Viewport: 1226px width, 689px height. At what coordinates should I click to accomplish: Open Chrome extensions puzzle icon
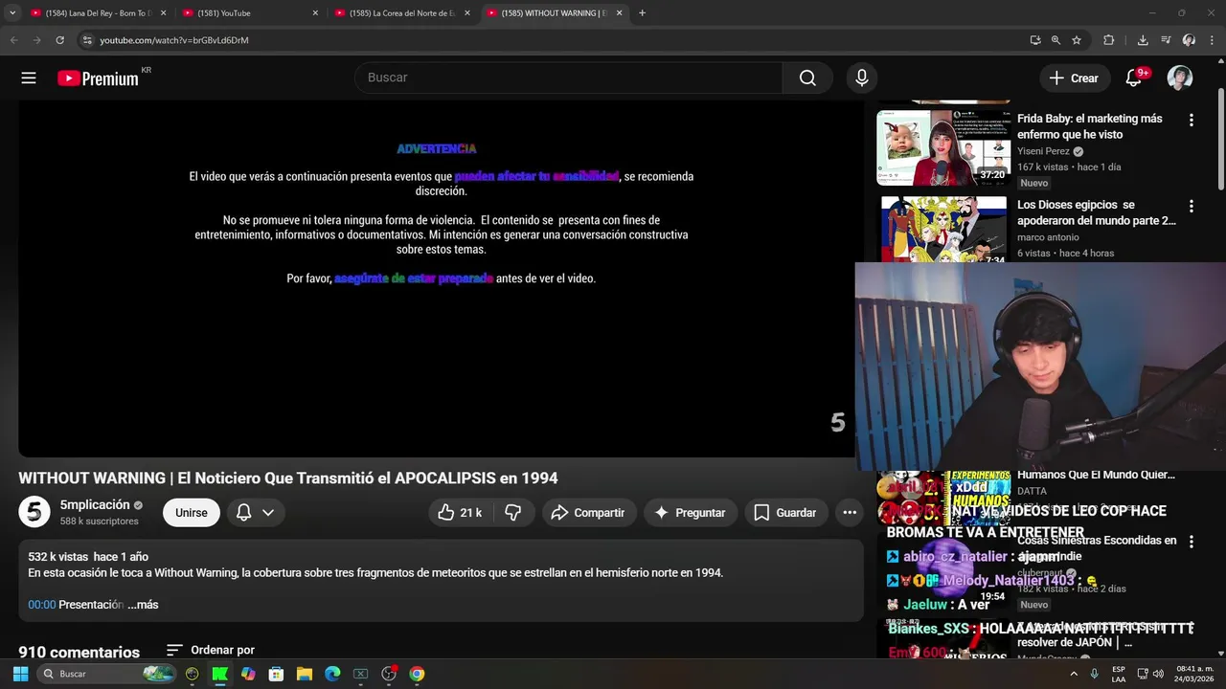click(1109, 40)
